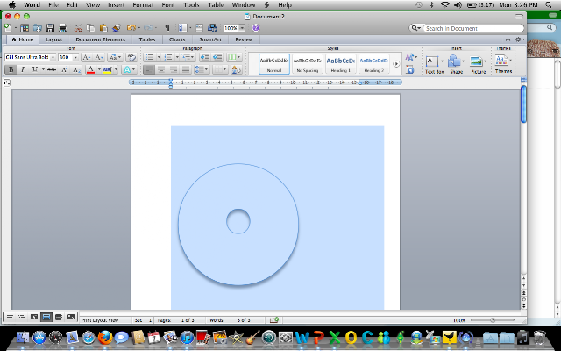The height and width of the screenshot is (351, 561).
Task: Click the New Blank Document icon
Action: click(8, 28)
